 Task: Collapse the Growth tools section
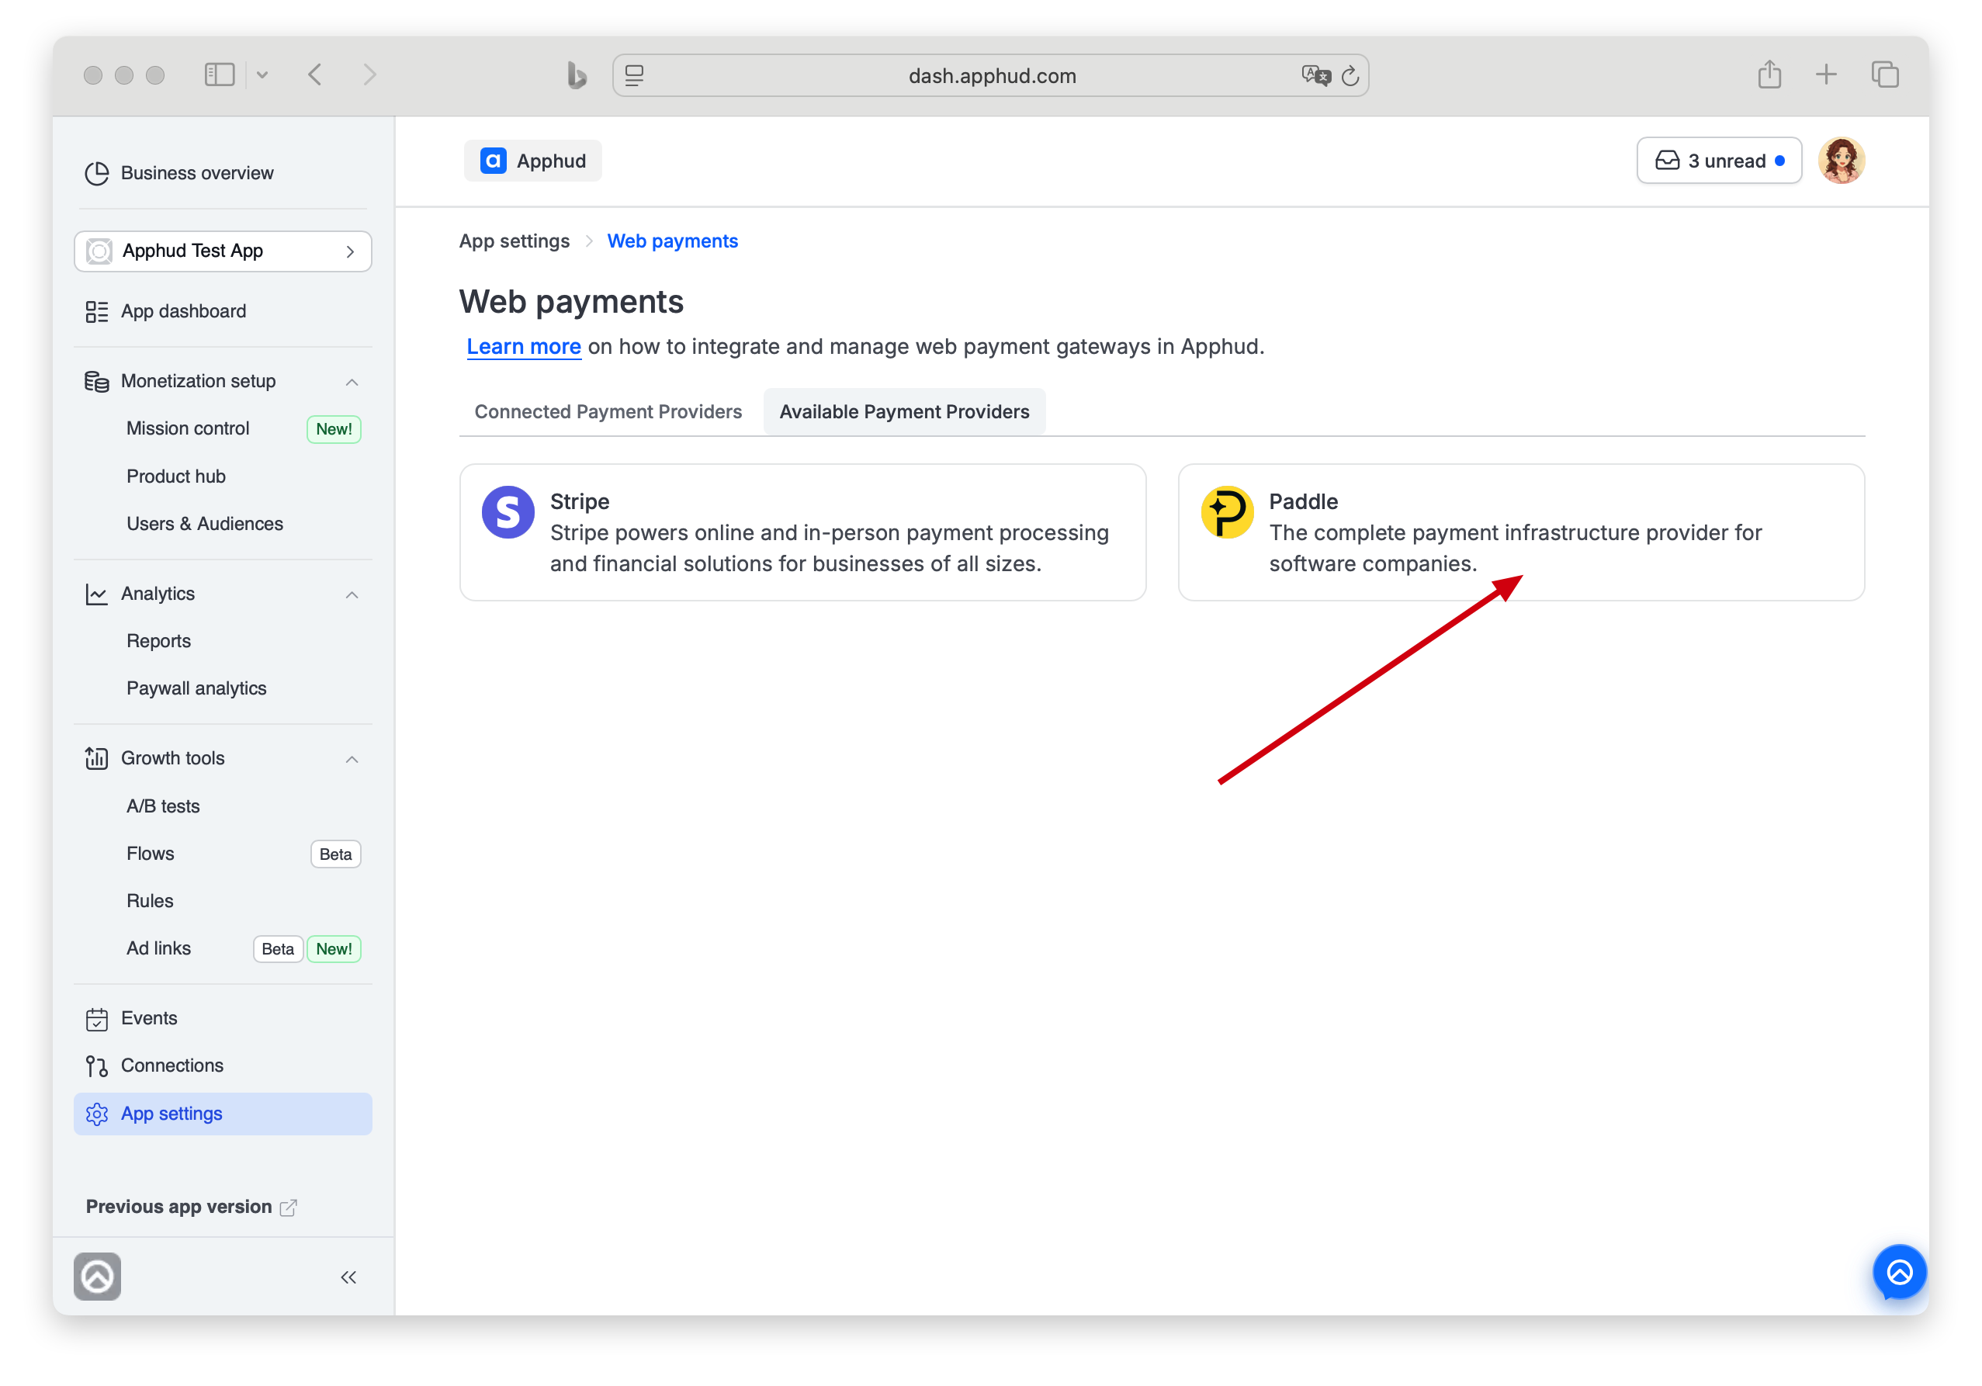pyautogui.click(x=352, y=760)
